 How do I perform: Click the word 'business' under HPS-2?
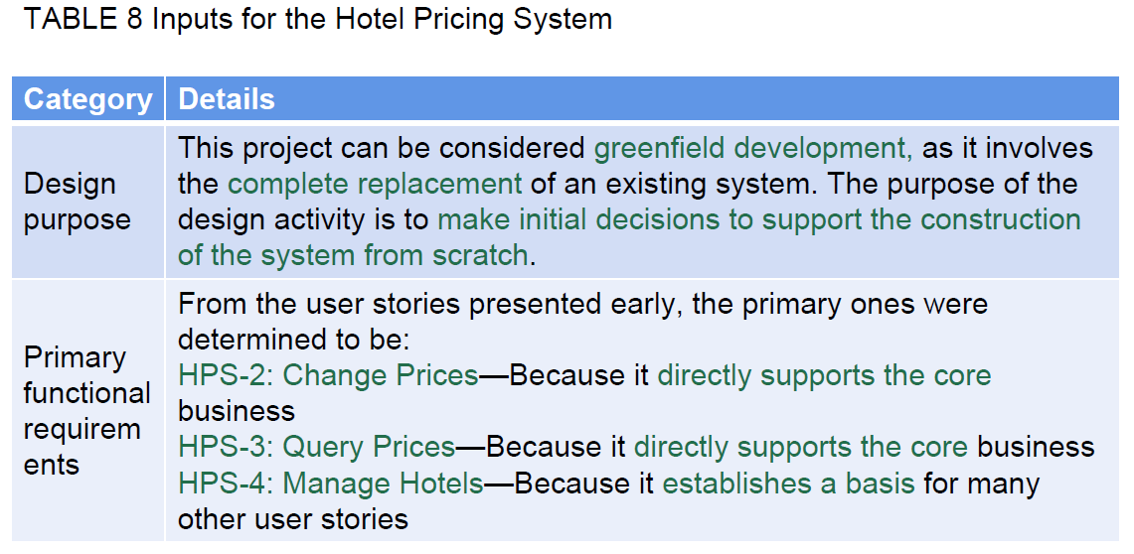tap(237, 411)
